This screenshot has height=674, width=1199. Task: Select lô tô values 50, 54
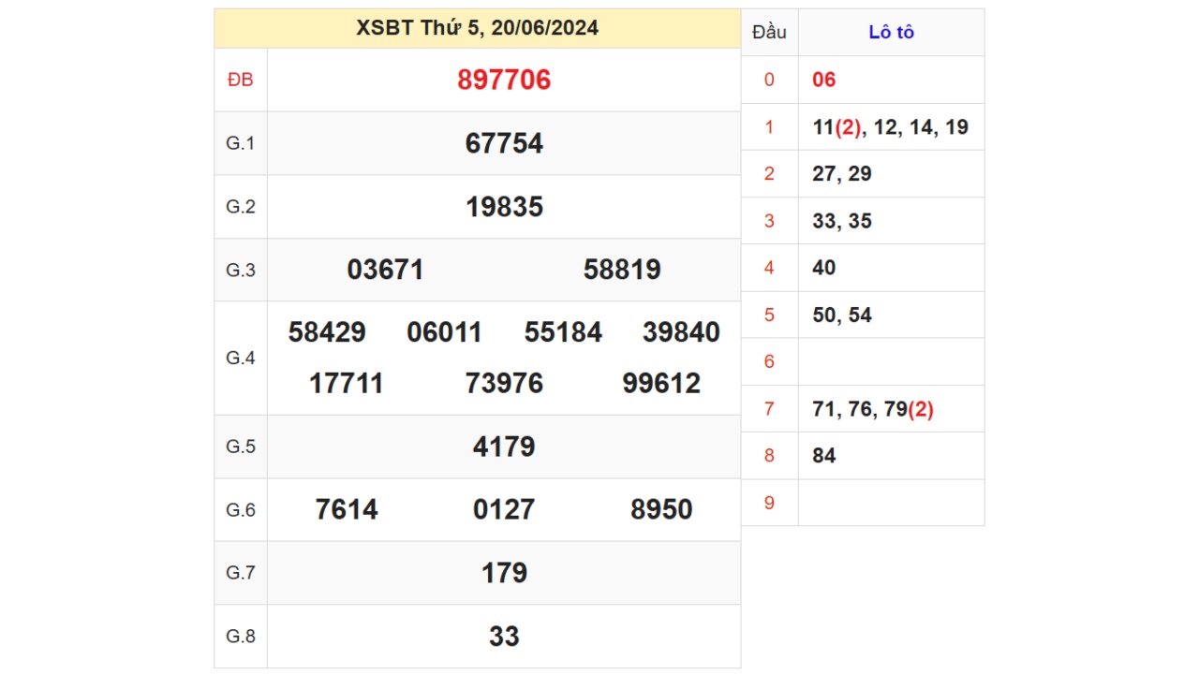click(x=842, y=315)
